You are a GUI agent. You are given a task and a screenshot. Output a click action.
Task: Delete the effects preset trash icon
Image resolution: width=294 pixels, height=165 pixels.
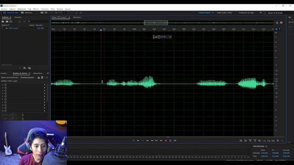pos(42,77)
